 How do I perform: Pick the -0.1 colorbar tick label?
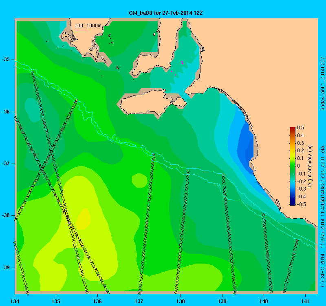point(301,174)
